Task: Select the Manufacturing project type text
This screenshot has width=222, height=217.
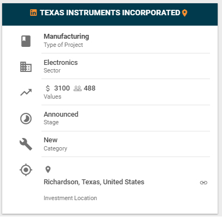Action: click(x=67, y=37)
